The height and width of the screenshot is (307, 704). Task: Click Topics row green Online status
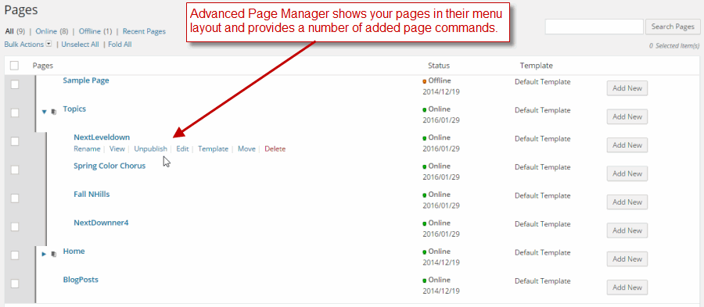pyautogui.click(x=436, y=109)
